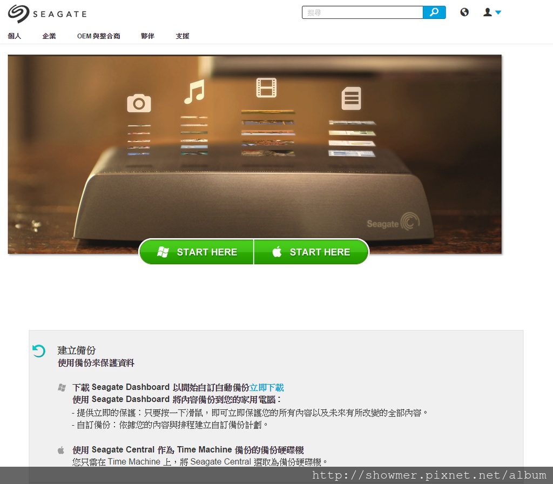Click the line starting with 自訂備份
553x484 pixels.
170,425
